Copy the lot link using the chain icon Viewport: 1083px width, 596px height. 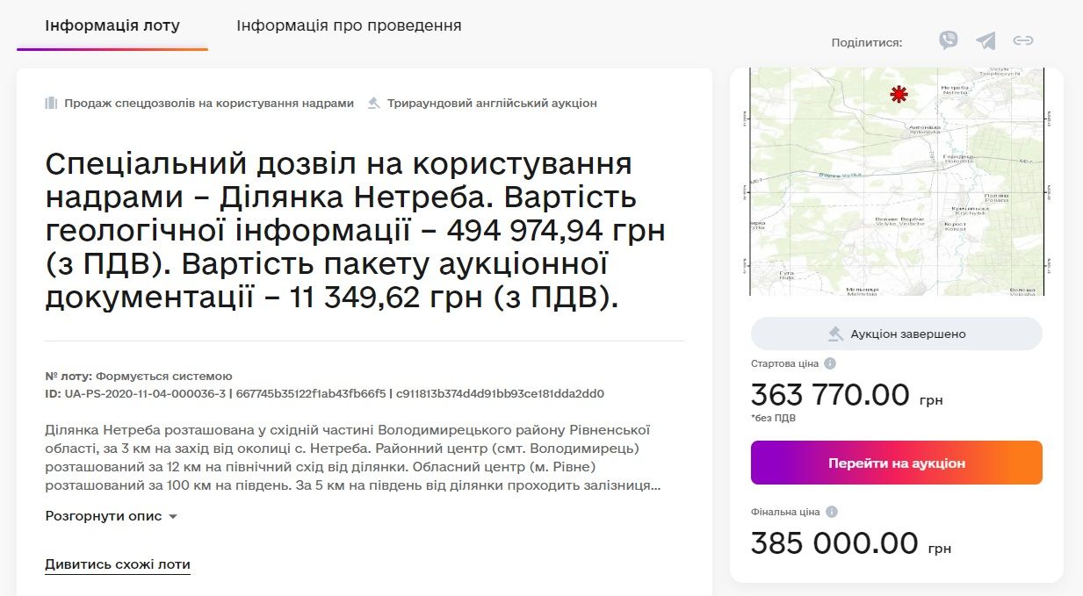(x=1022, y=40)
